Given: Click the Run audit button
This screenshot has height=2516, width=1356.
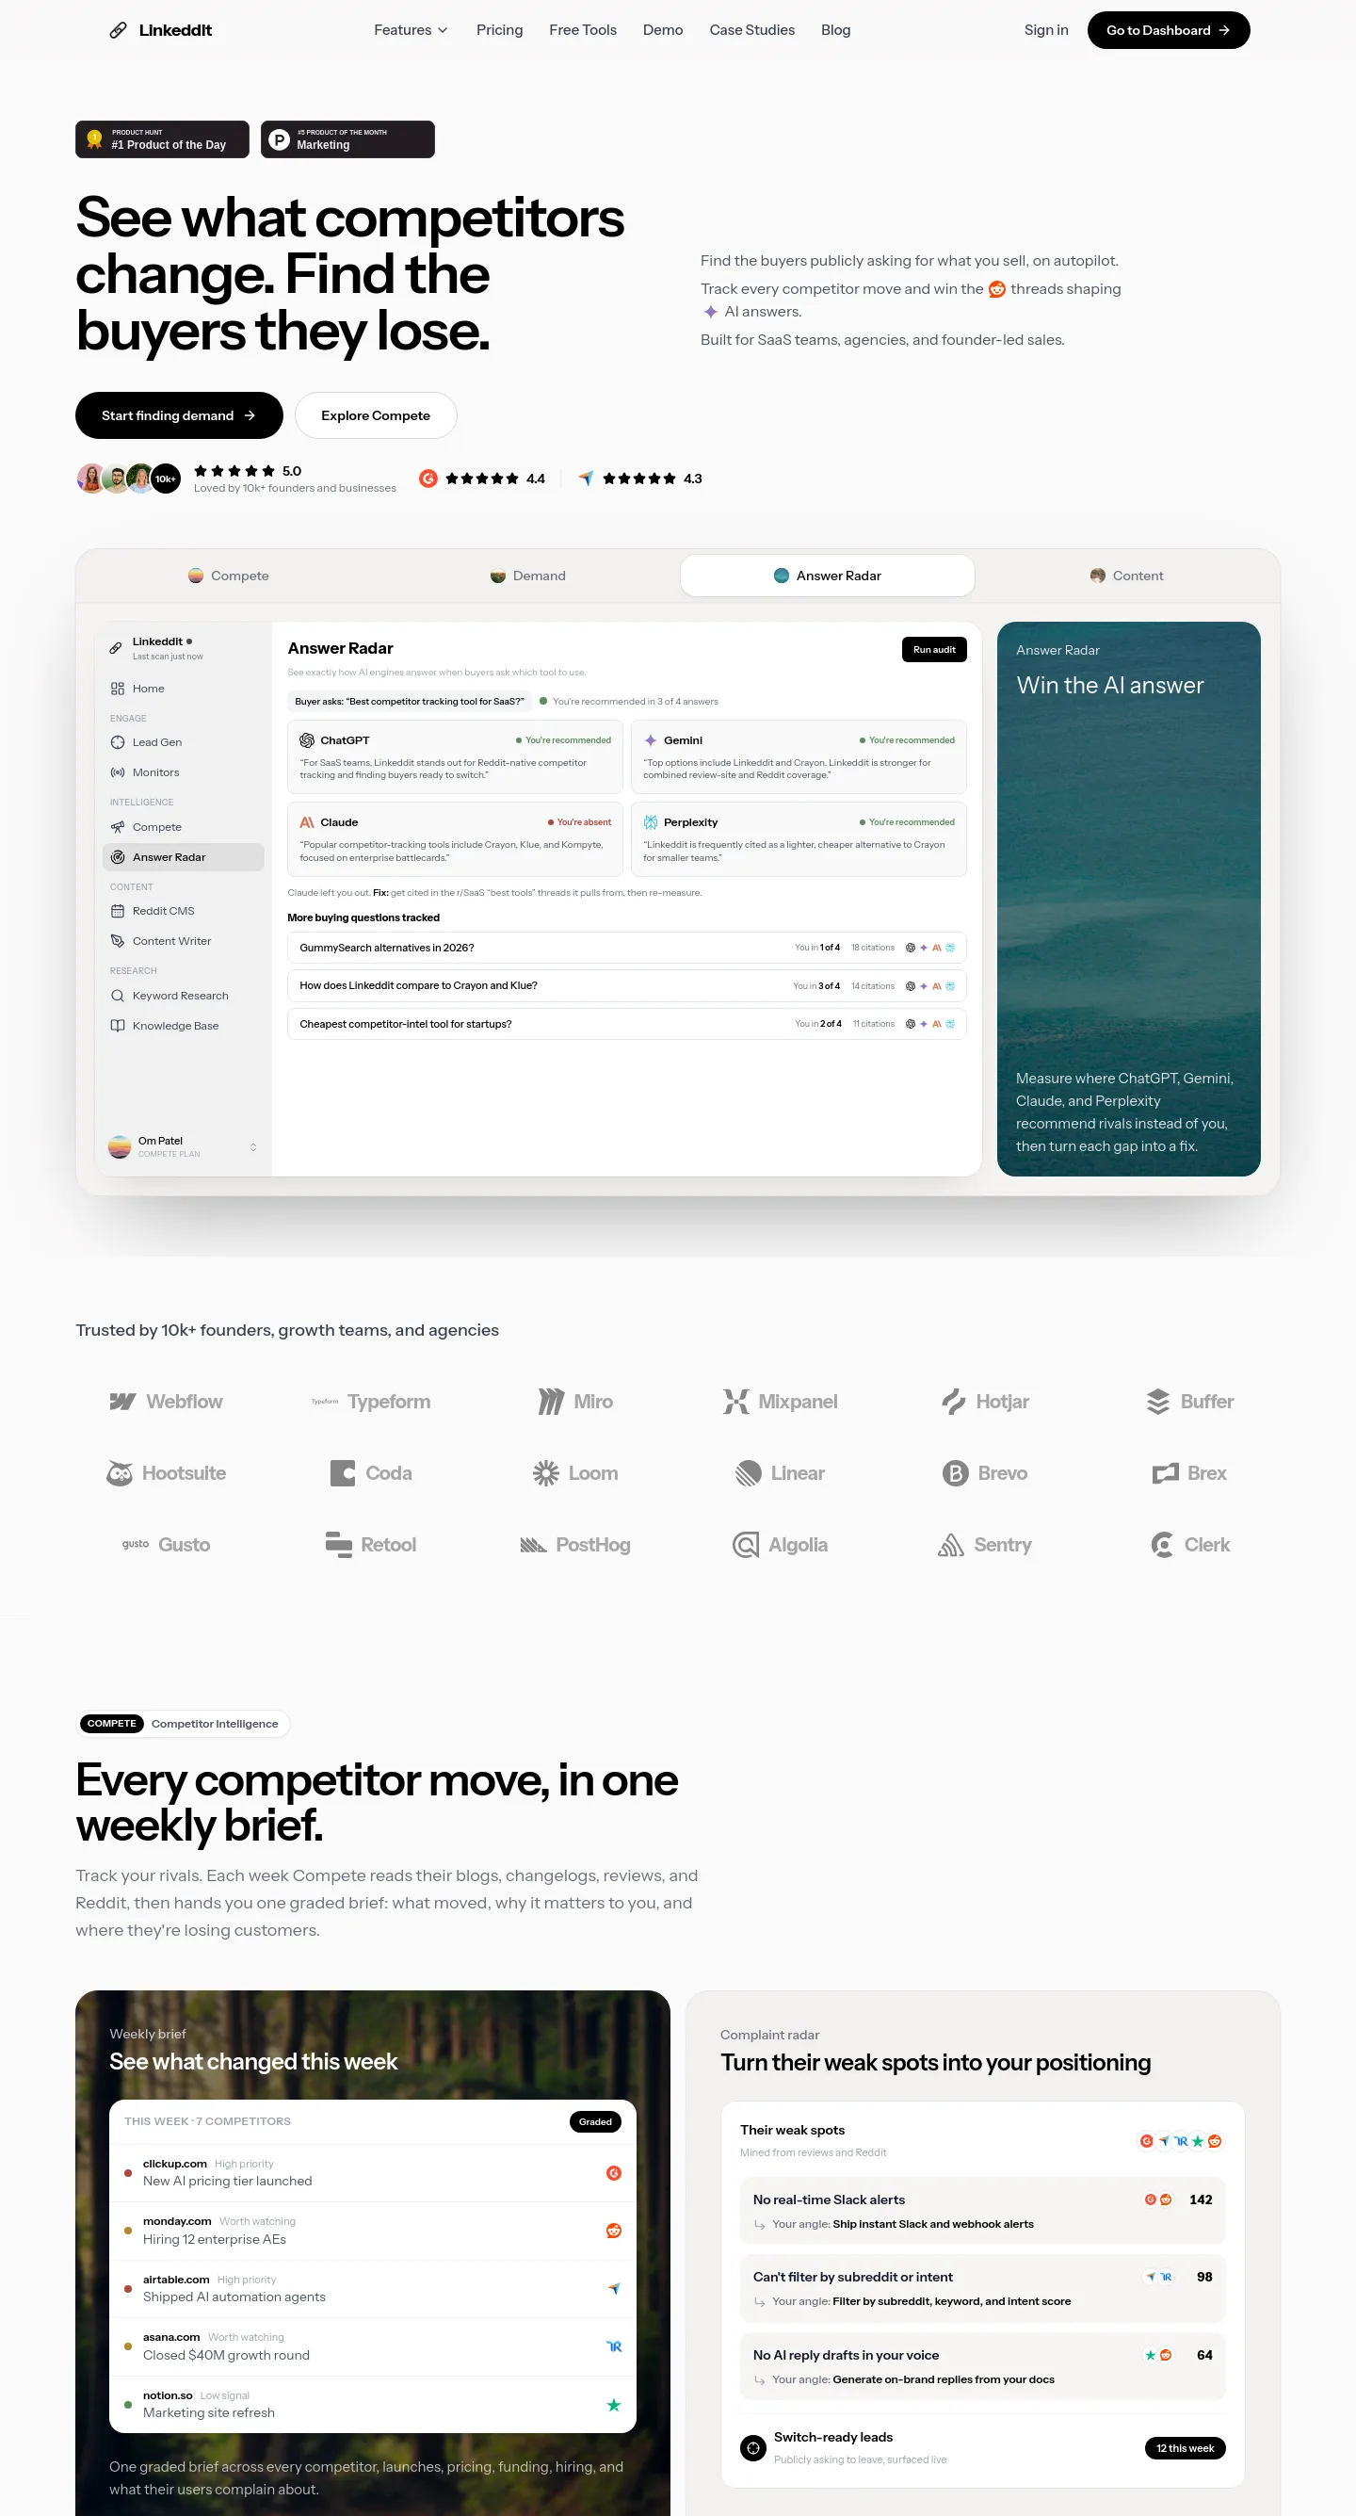Looking at the screenshot, I should coord(934,650).
